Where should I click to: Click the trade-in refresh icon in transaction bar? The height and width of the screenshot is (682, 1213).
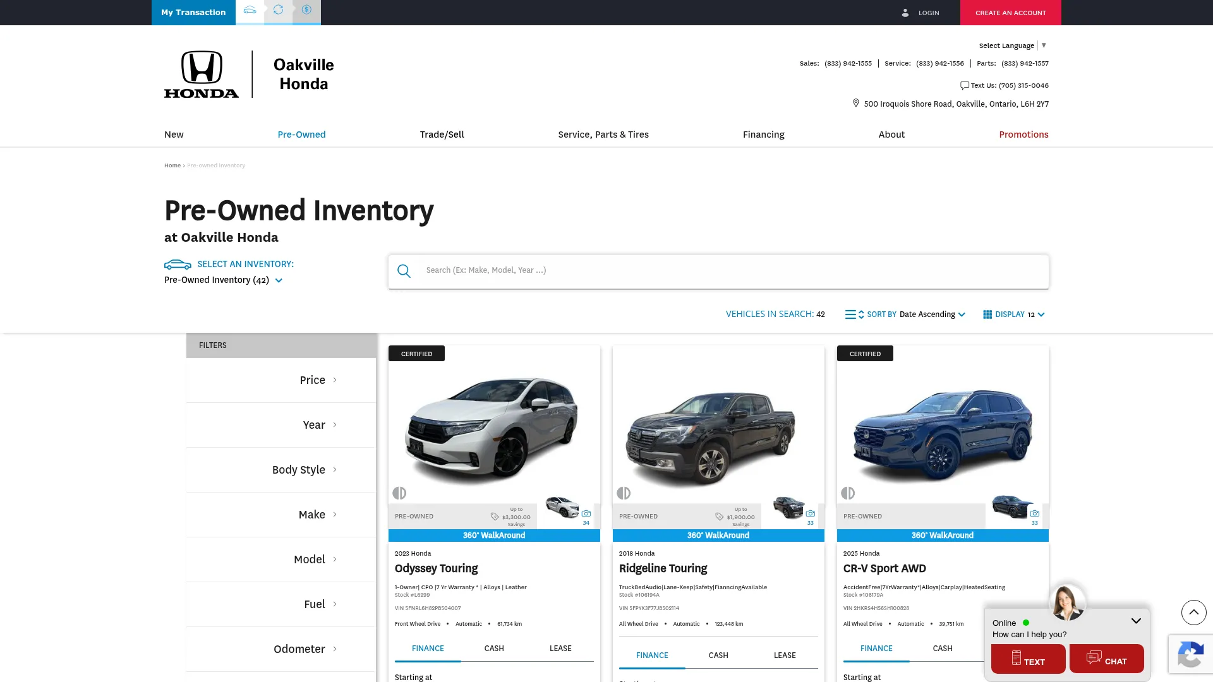click(x=278, y=10)
